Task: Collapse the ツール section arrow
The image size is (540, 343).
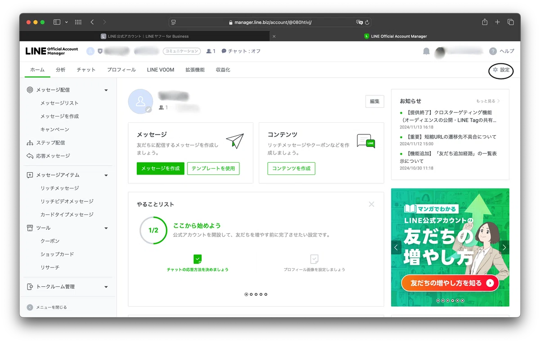Action: tap(106, 228)
